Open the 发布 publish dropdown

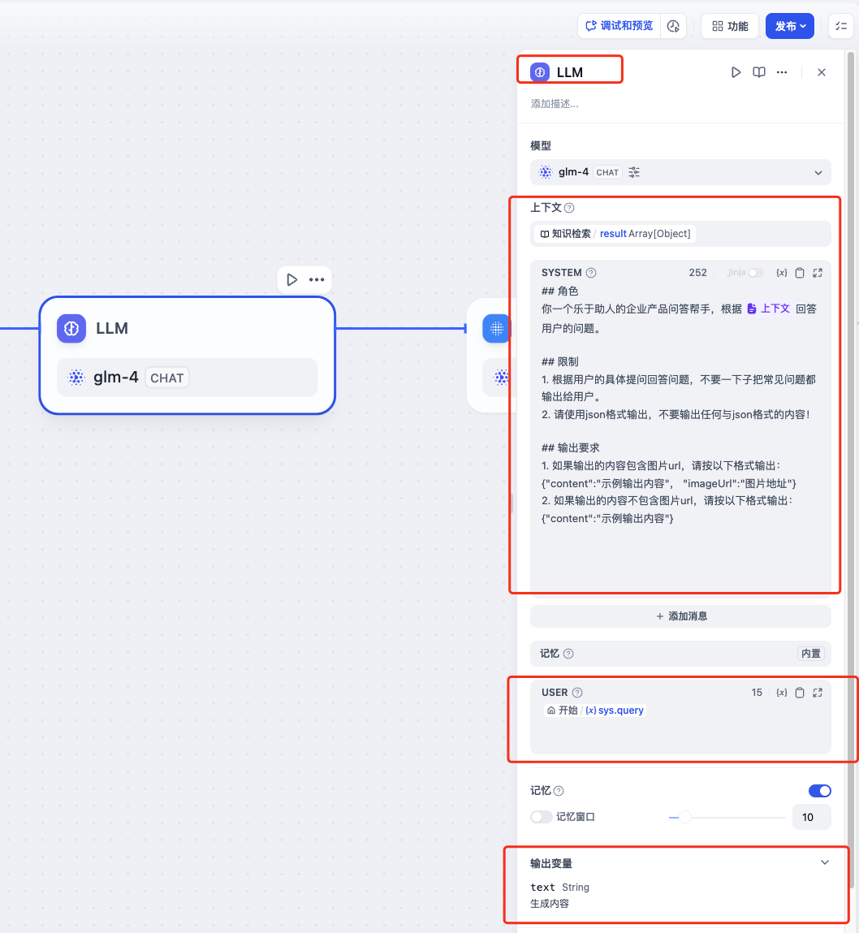pos(790,26)
